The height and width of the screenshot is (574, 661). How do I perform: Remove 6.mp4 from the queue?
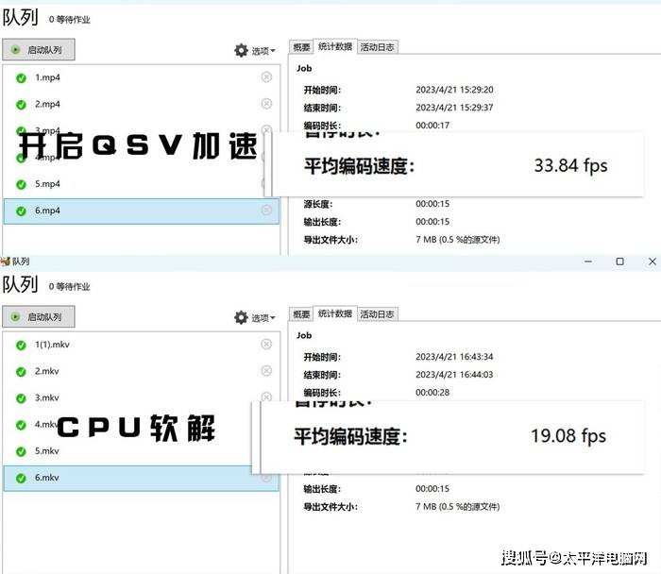(x=266, y=210)
